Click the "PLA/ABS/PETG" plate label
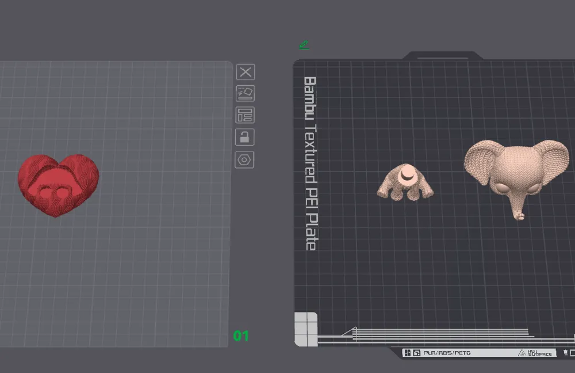This screenshot has height=373, width=575. coord(447,353)
